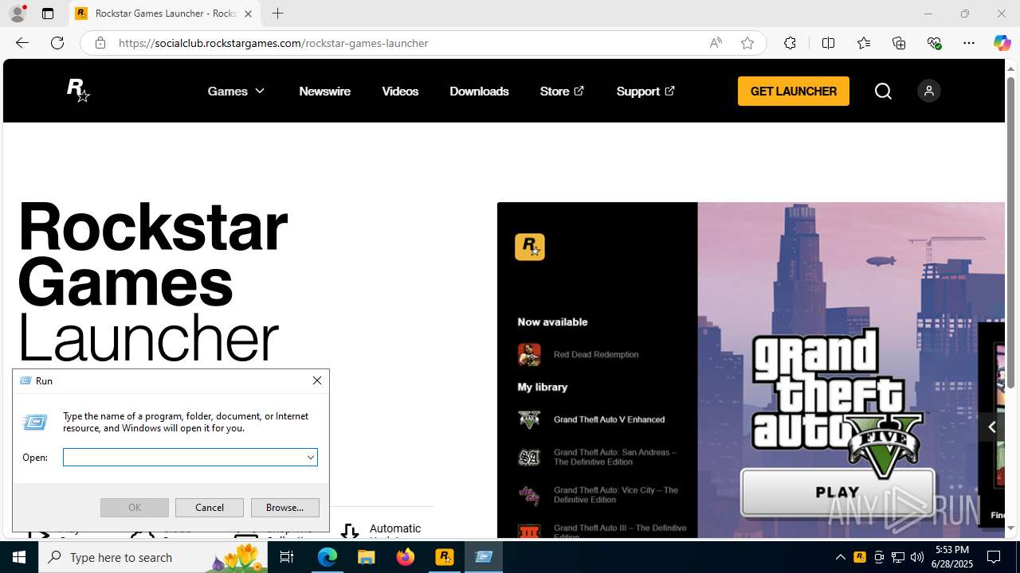This screenshot has width=1020, height=573.
Task: Open Task View on taskbar
Action: [287, 557]
